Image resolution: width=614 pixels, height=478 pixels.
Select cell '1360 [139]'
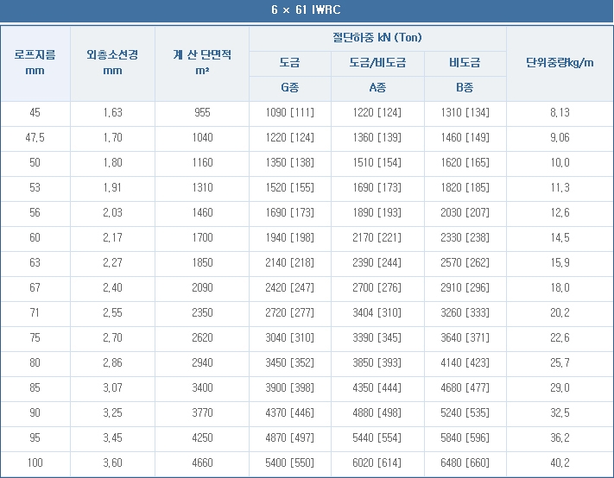click(x=377, y=138)
